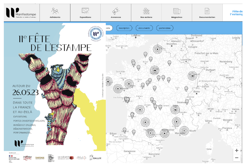Open the Adhérents people icon

pyautogui.click(x=55, y=11)
